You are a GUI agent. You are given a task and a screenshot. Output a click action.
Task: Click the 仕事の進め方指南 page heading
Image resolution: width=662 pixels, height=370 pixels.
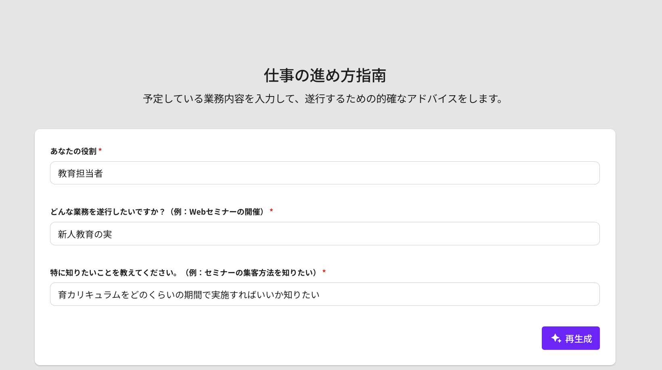325,75
